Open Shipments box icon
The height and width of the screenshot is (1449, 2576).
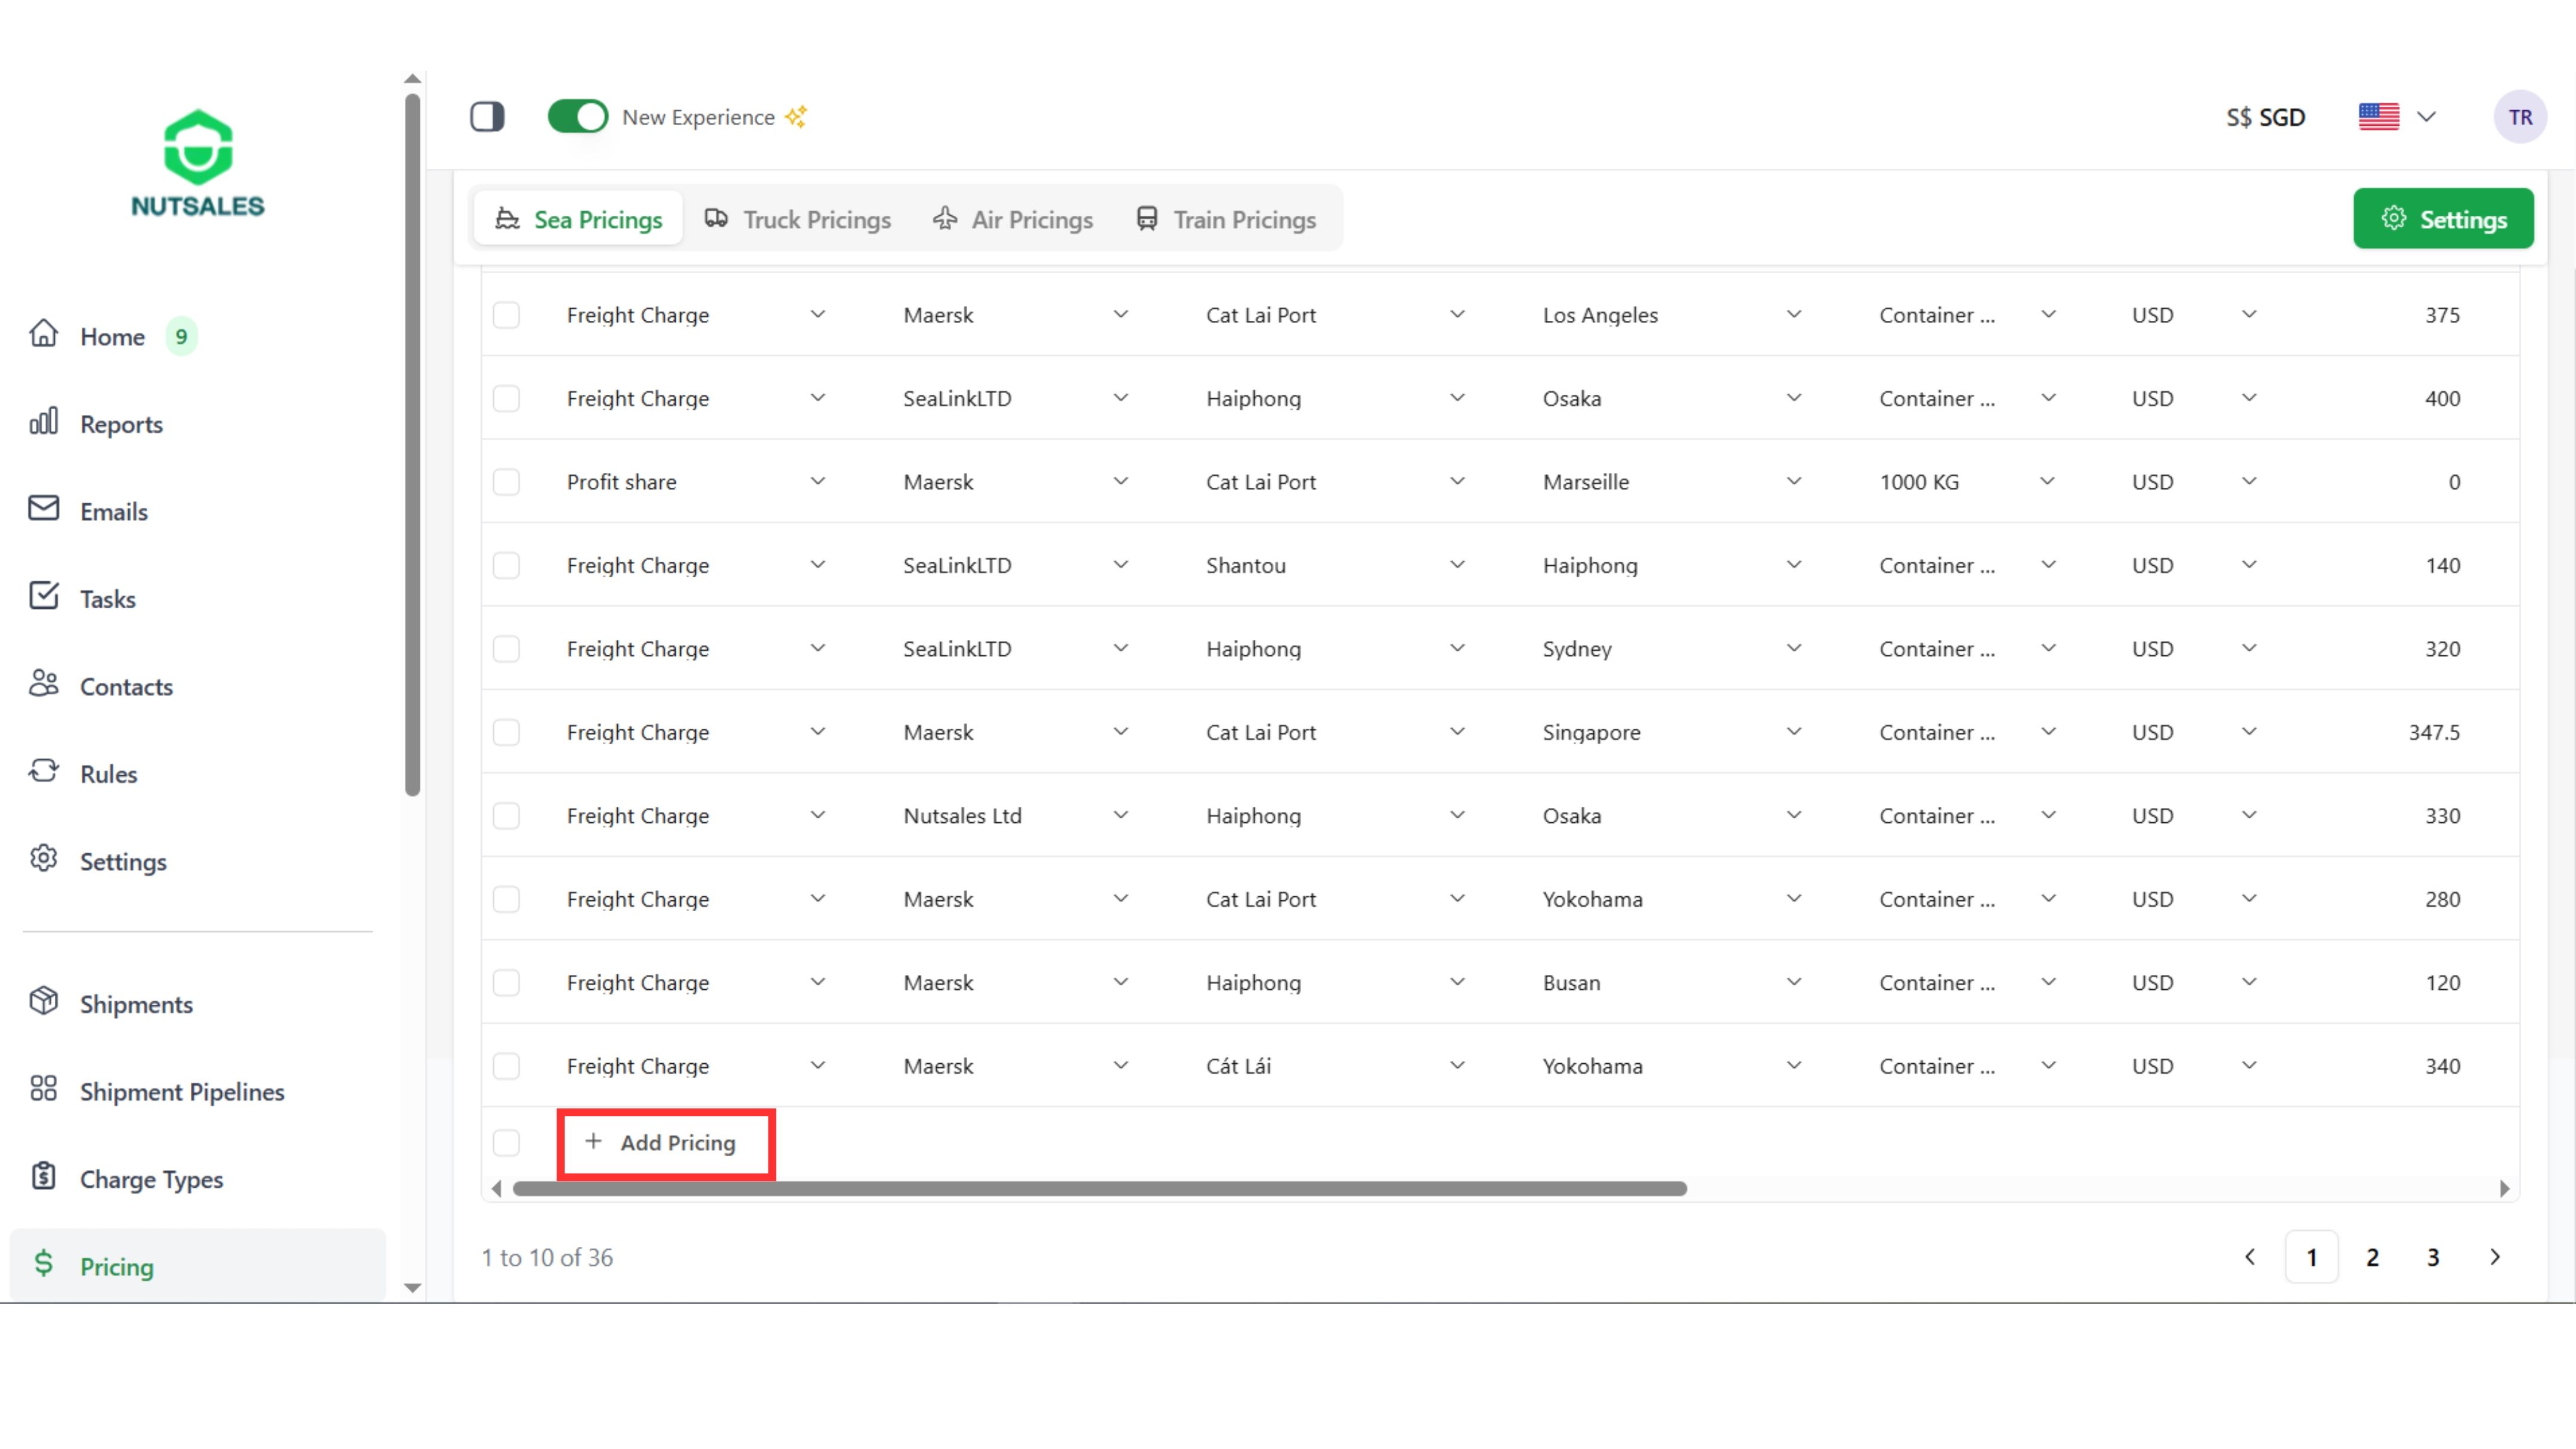click(x=44, y=1001)
